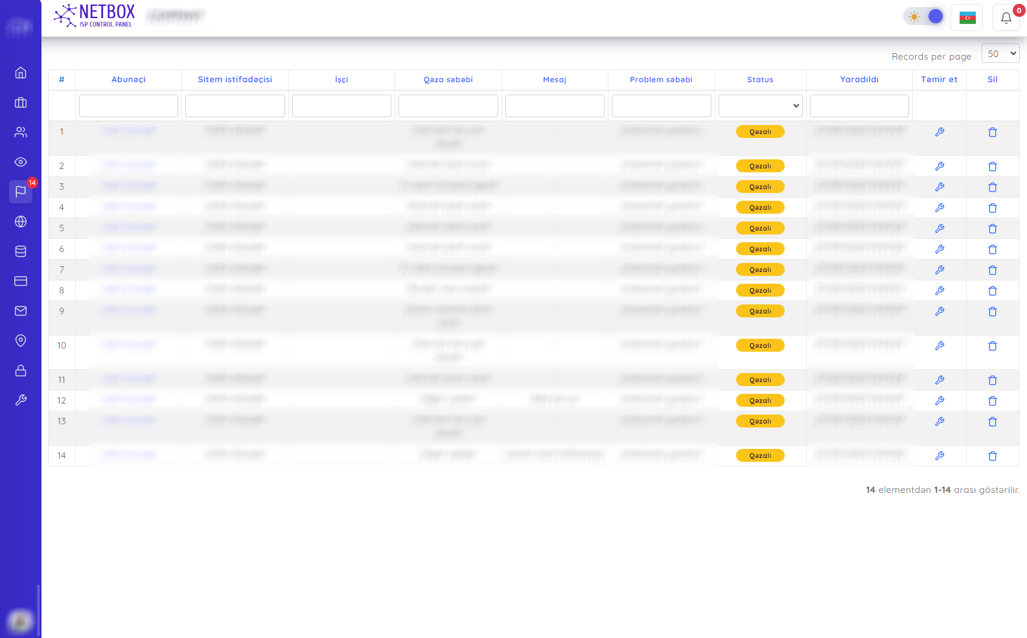
Task: Open the notifications bell icon
Action: click(1006, 17)
